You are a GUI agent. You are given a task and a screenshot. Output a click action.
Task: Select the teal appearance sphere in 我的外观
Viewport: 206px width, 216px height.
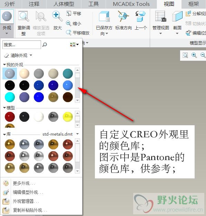(68, 74)
